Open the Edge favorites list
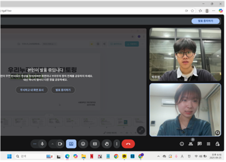Image resolution: width=226 pixels, height=162 pixels. pos(200,11)
